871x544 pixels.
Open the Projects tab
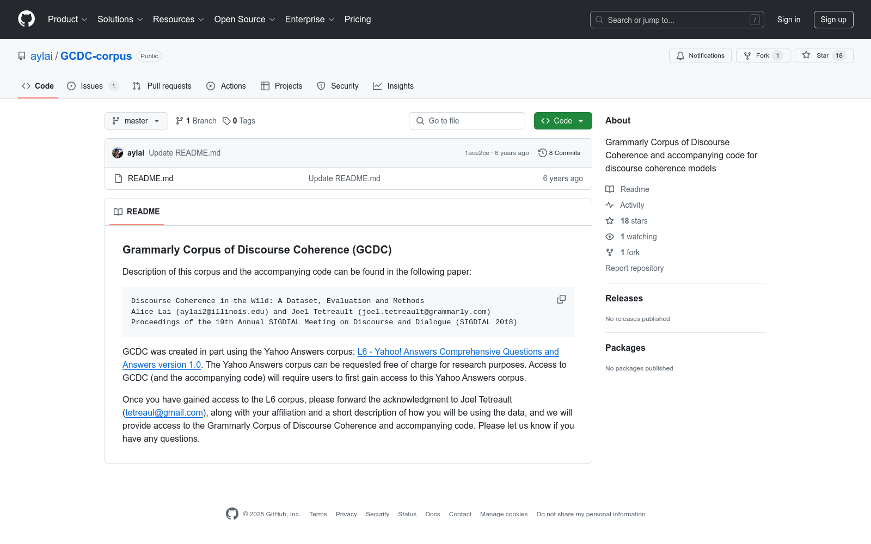pos(282,86)
